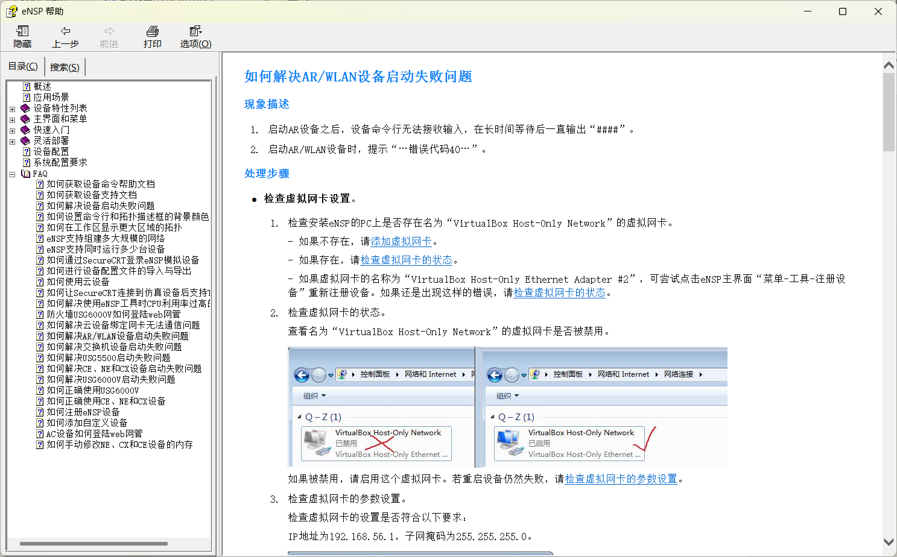Click the content pane vertical scrollbar thumb

pos(889,112)
